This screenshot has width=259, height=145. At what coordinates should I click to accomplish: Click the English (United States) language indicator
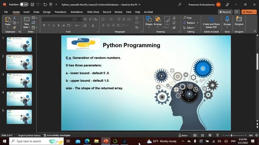(x=29, y=135)
